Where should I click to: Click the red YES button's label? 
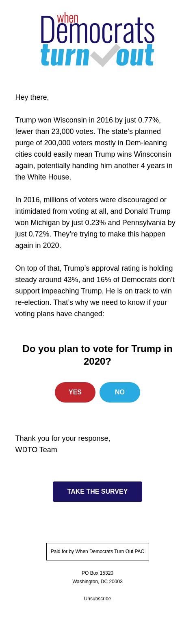point(75,392)
